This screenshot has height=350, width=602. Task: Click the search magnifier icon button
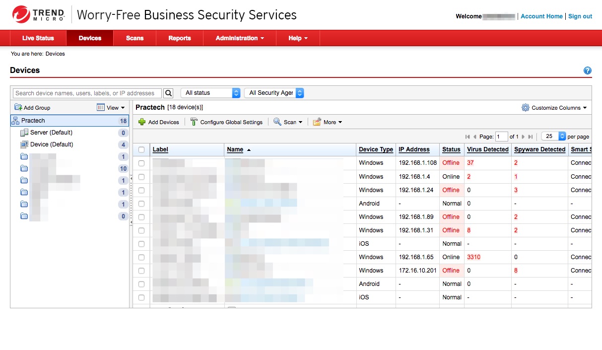pyautogui.click(x=168, y=93)
